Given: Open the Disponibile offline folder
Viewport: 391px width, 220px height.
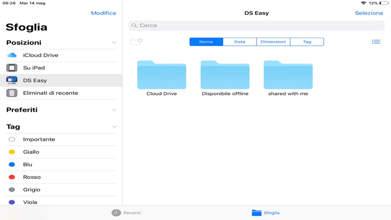Looking at the screenshot, I should coord(225,76).
